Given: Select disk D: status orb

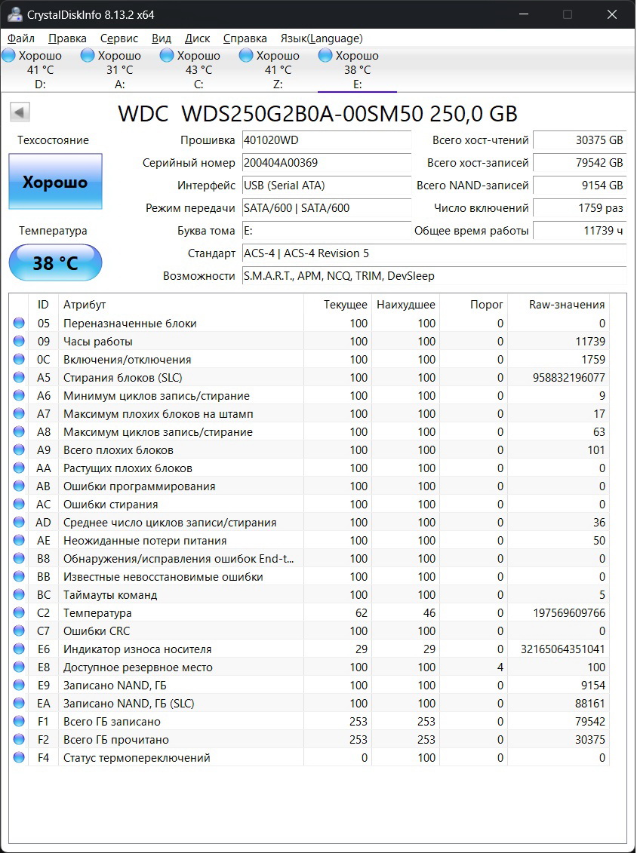Looking at the screenshot, I should (x=9, y=56).
